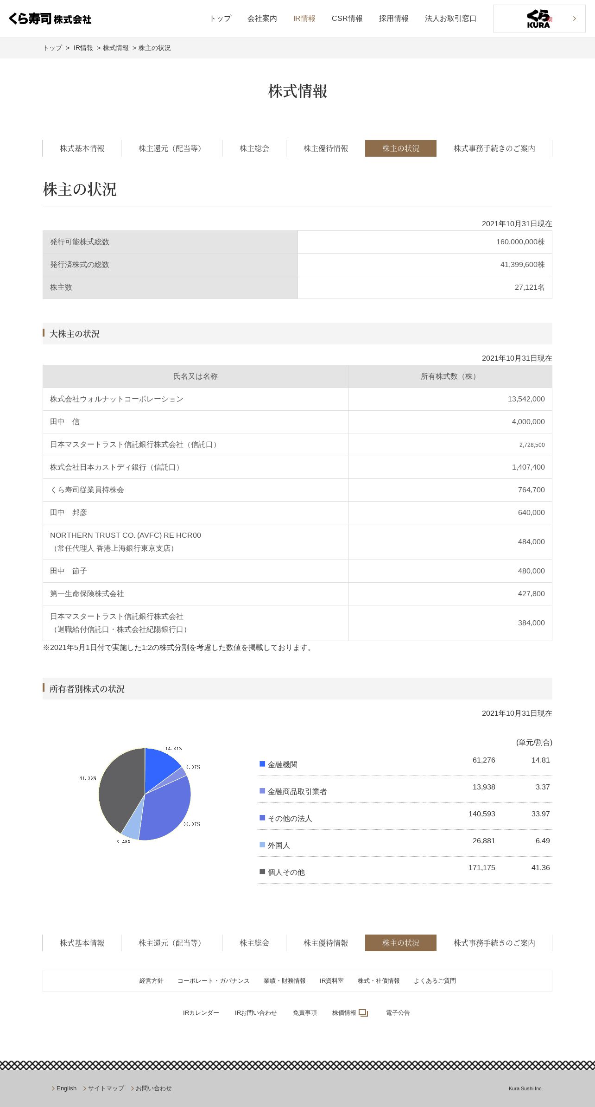The image size is (595, 1107).
Task: Open the 業績・財務情報 link
Action: click(285, 981)
